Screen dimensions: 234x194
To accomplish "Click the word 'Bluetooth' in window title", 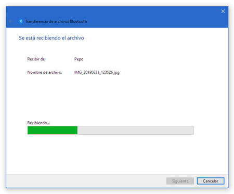I will click(x=78, y=21).
